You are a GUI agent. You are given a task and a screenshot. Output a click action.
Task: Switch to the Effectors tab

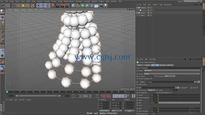click(170, 65)
